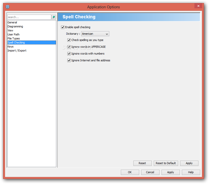
Task: Confirm with the OK button
Action: pyautogui.click(x=130, y=172)
